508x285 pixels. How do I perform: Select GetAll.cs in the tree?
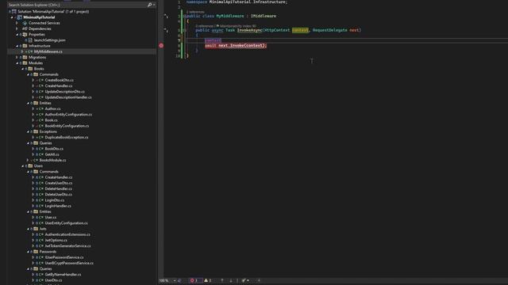click(52, 154)
